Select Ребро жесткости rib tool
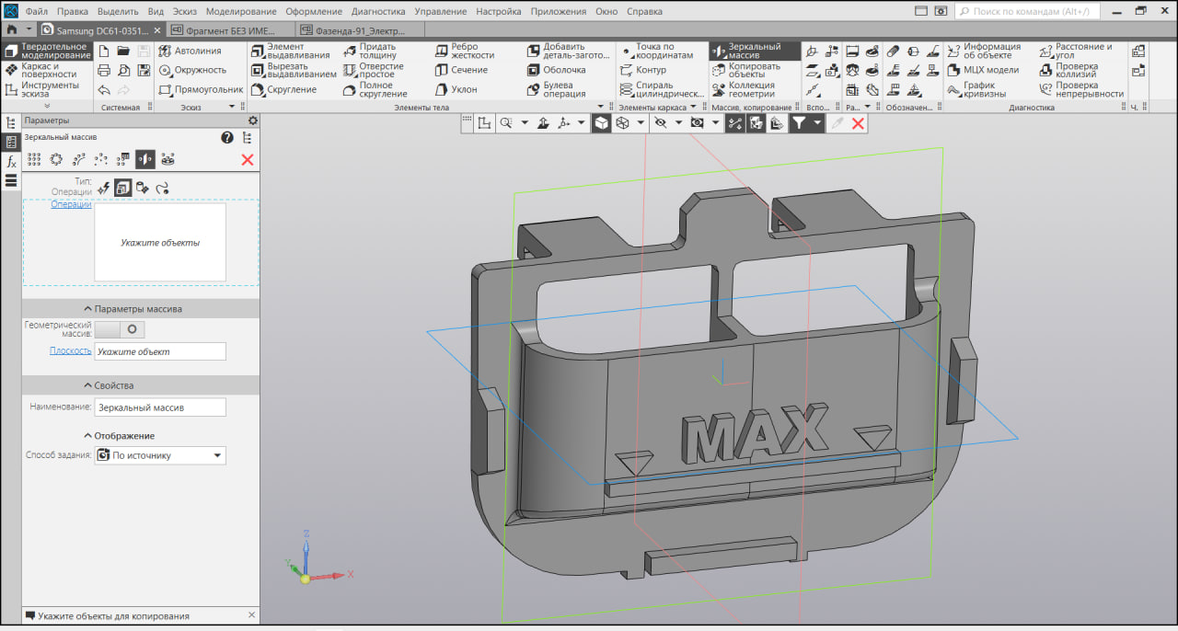1178x631 pixels. [x=466, y=51]
